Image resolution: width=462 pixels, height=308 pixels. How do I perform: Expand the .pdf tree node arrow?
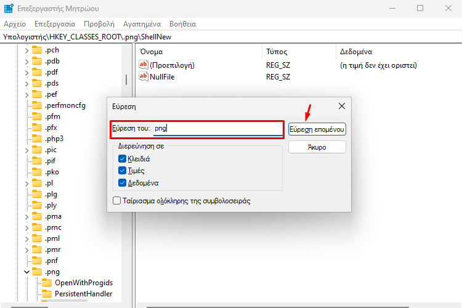[26, 73]
